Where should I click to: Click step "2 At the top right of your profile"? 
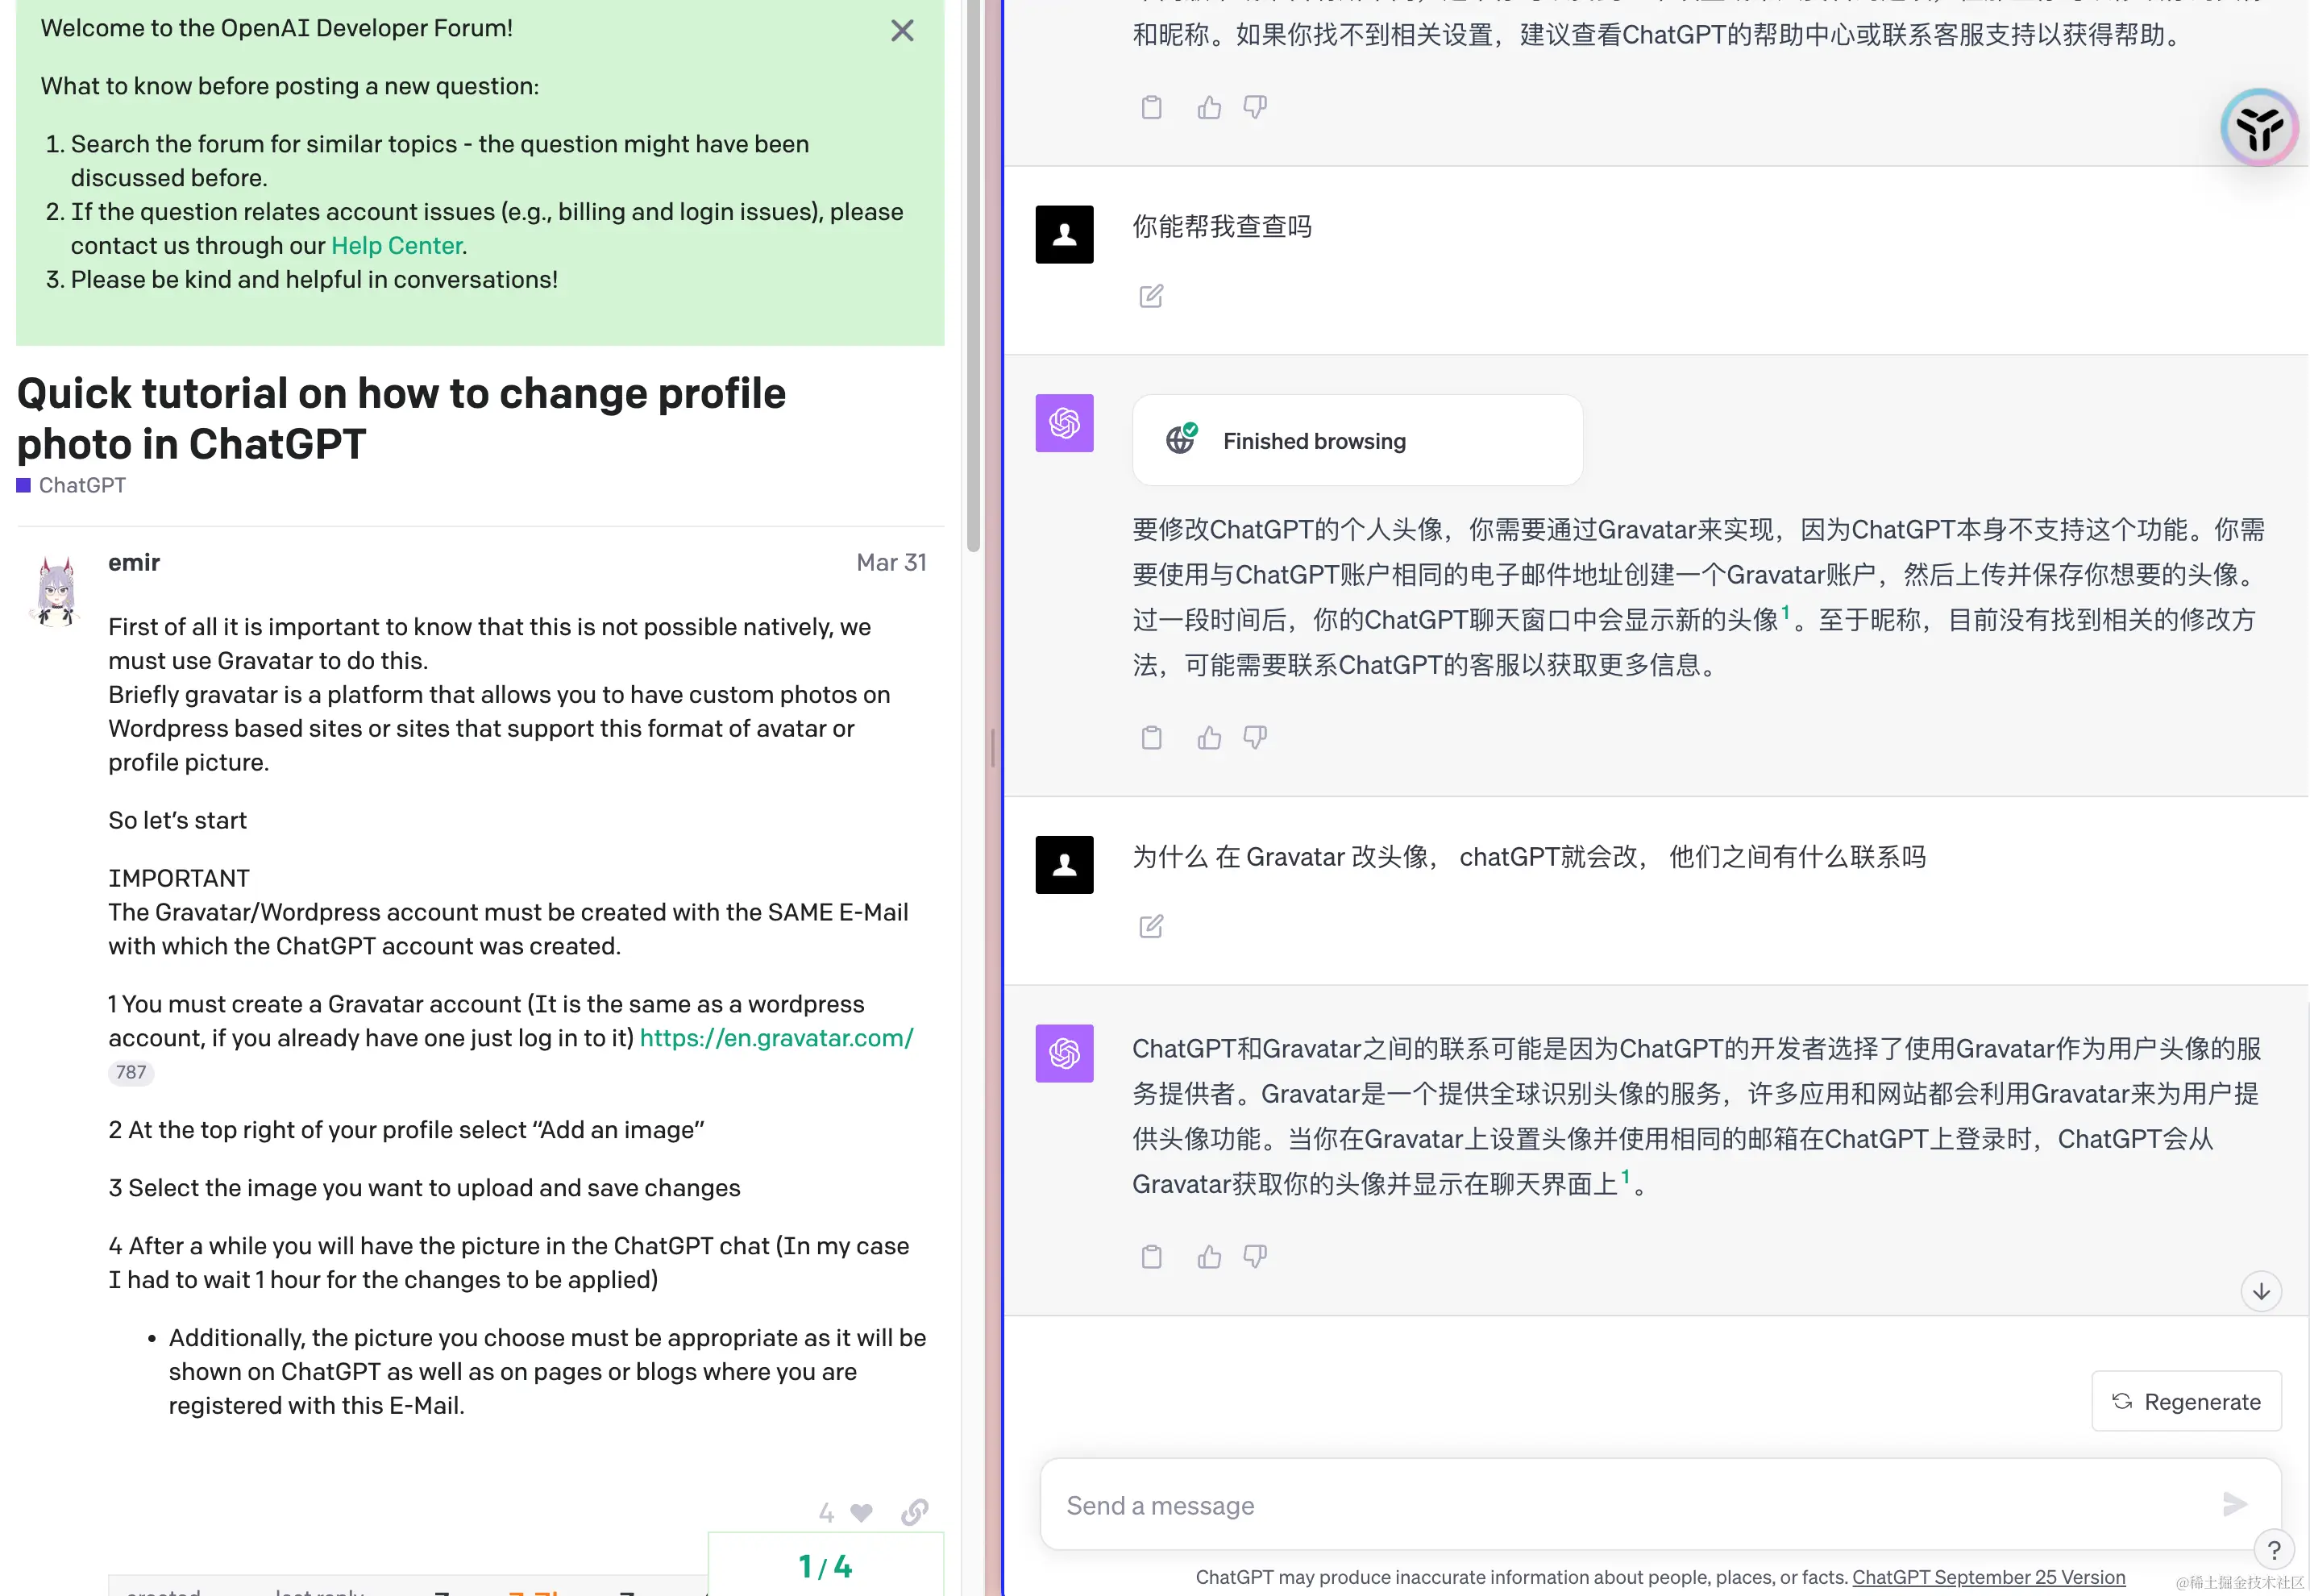406,1131
